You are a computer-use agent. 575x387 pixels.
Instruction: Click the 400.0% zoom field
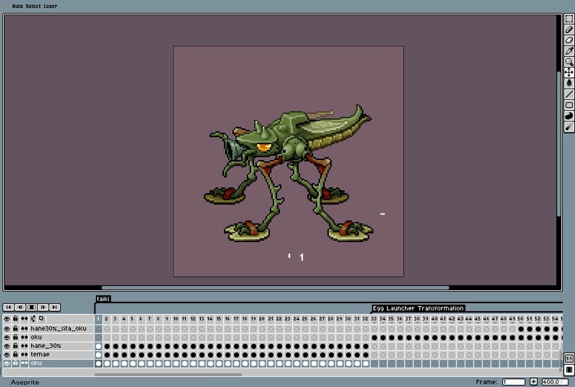coord(555,382)
